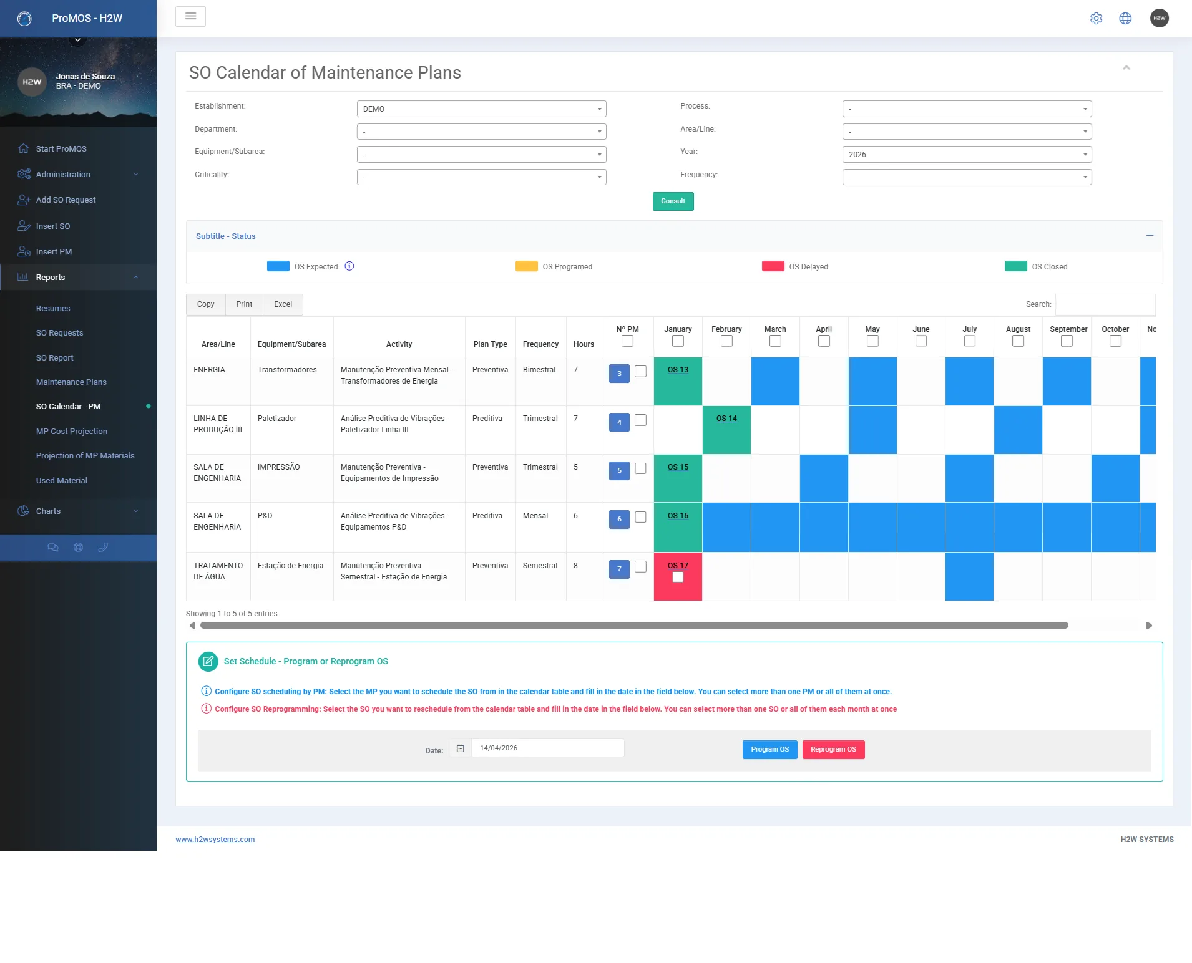Viewport: 1192px width, 963px height.
Task: Click the calendar icon beside Date field
Action: pyautogui.click(x=460, y=748)
